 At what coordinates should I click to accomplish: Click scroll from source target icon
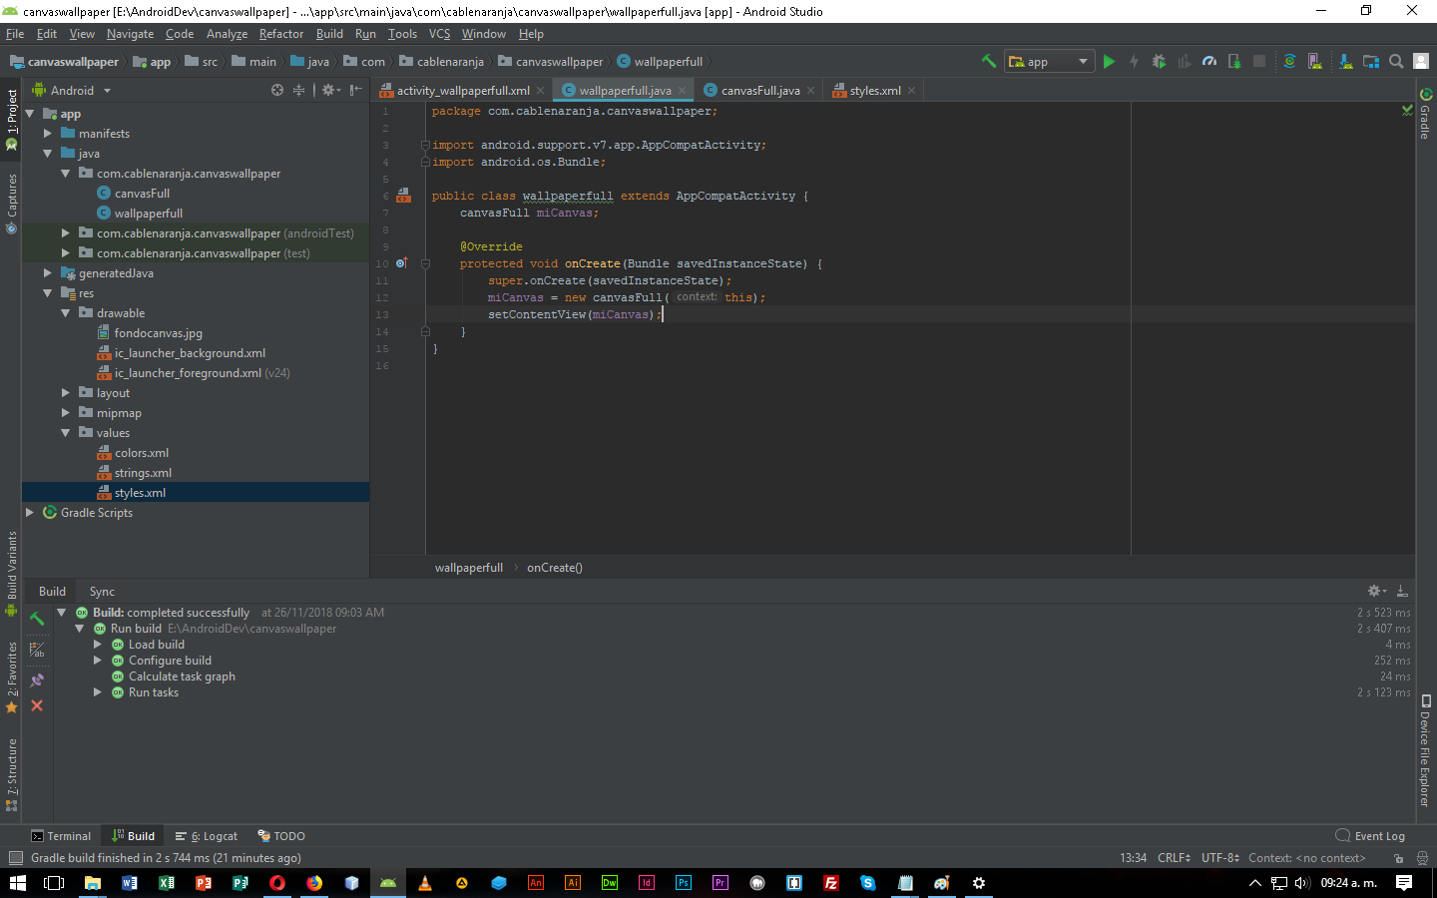[277, 90]
